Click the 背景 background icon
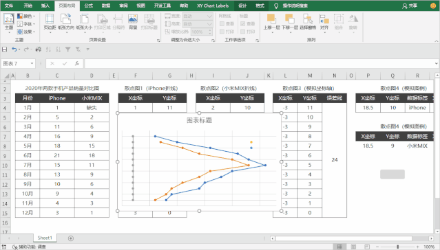This screenshot has width=440, height=250. point(133,20)
